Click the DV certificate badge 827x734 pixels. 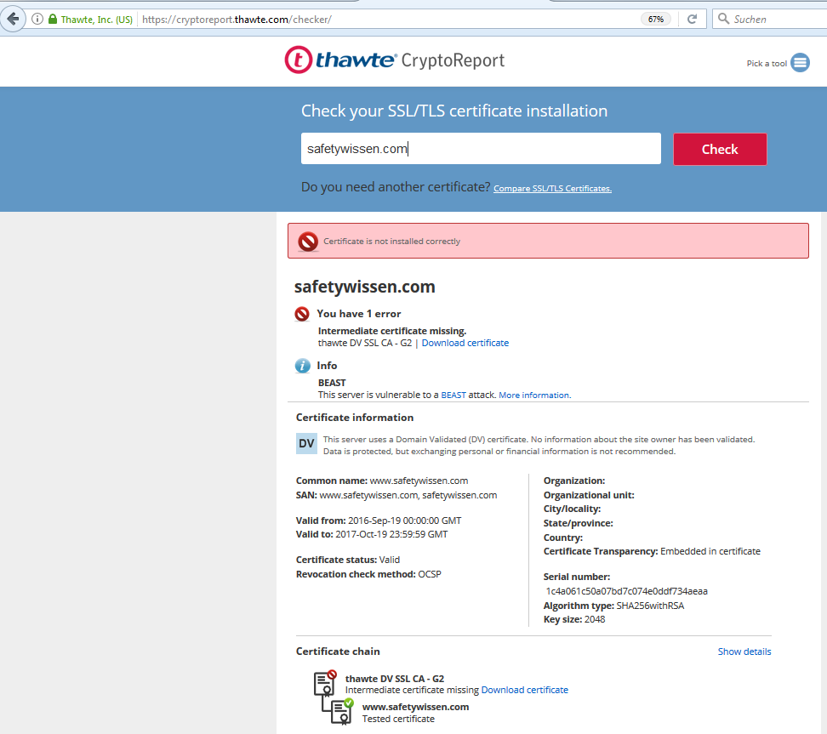pos(306,443)
